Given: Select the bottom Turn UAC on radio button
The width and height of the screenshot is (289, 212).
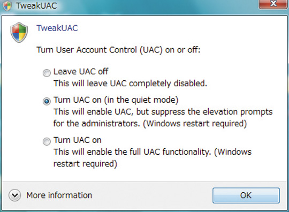Looking at the screenshot, I should coord(47,141).
